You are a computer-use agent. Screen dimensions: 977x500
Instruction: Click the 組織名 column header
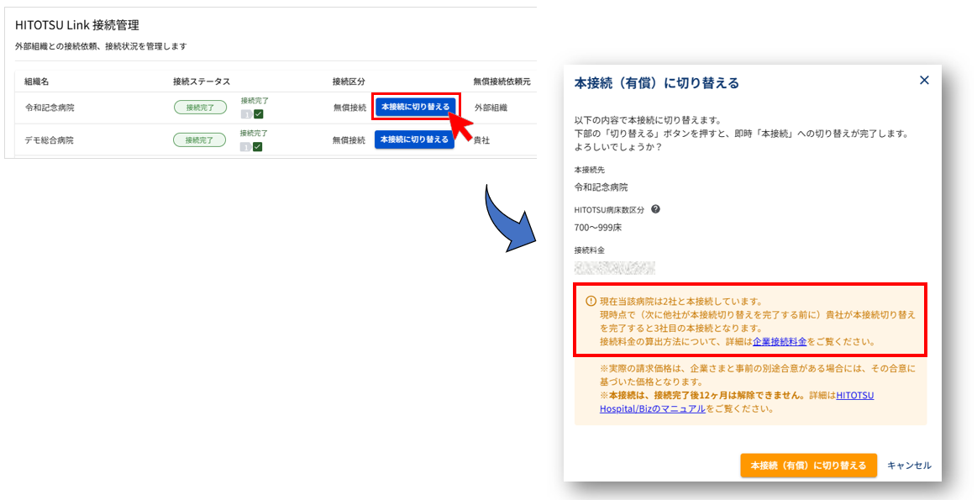click(x=38, y=82)
